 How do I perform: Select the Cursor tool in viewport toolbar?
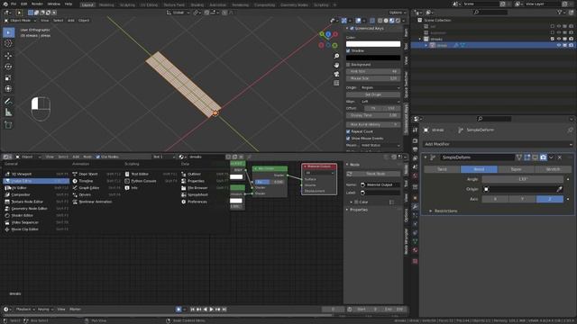[x=8, y=43]
